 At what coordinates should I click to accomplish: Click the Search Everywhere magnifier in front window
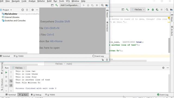[102, 5]
